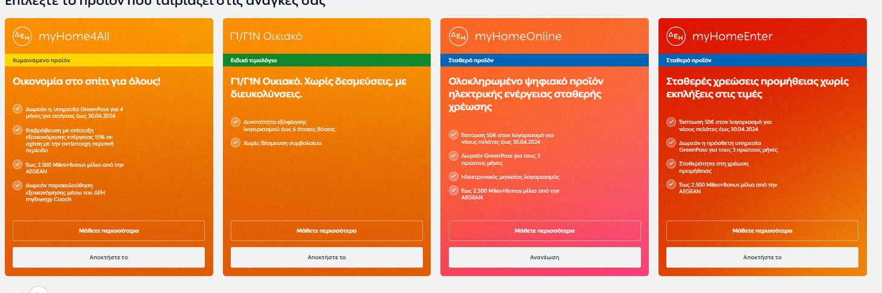882x293 pixels.
Task: Open 'Μάθετε περισσότερα' on the myHomeEnter card
Action: point(762,231)
